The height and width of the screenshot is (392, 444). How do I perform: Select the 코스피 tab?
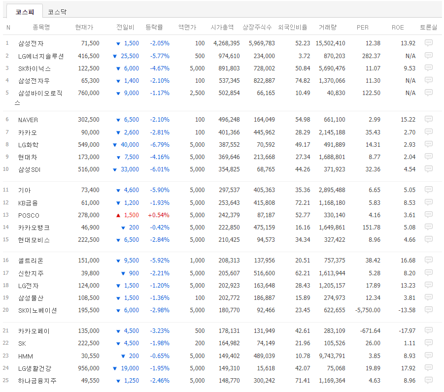coord(25,12)
